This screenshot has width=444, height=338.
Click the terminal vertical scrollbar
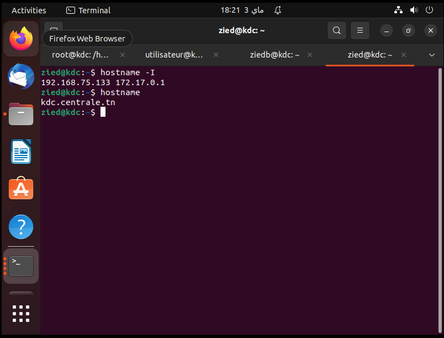(440, 200)
